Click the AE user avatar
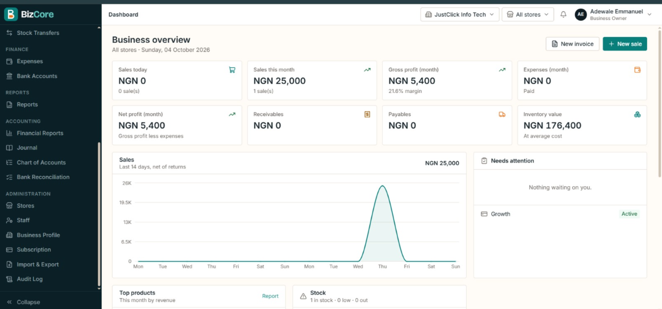Viewport: 662px width, 309px height. pyautogui.click(x=581, y=15)
